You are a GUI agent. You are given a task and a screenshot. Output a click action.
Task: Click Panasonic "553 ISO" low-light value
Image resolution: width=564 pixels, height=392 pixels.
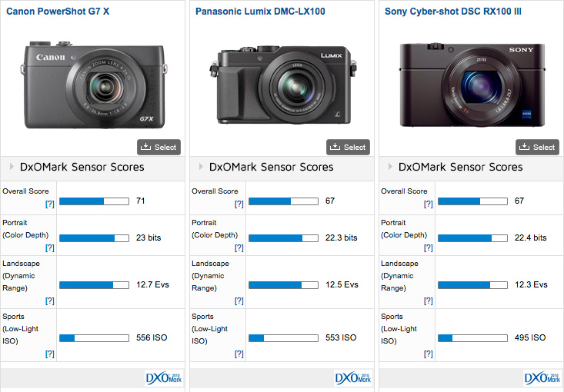pos(341,337)
